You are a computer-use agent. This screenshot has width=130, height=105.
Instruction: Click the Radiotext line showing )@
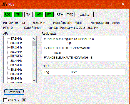click(x=69, y=43)
